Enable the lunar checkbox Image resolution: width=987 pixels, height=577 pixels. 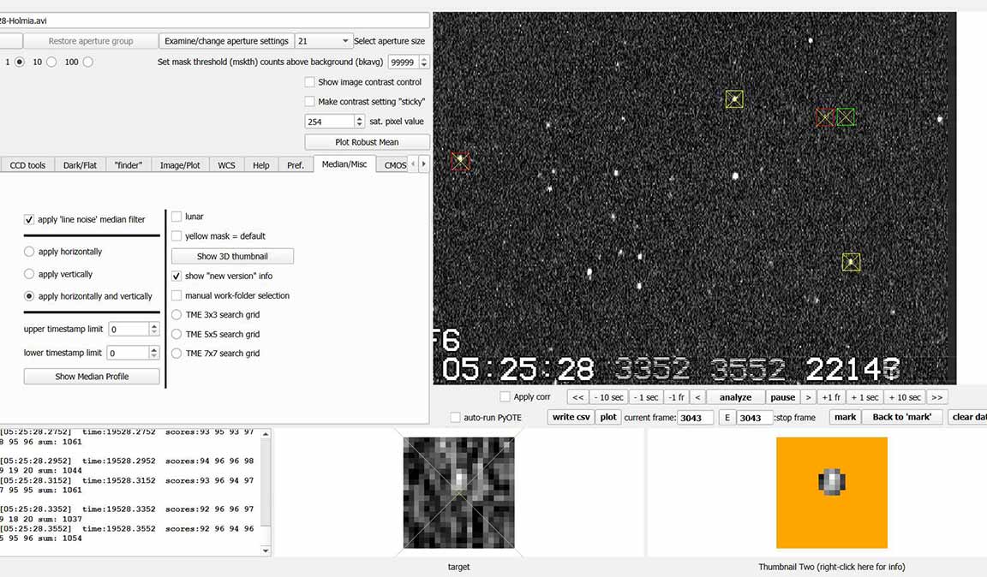tap(176, 217)
